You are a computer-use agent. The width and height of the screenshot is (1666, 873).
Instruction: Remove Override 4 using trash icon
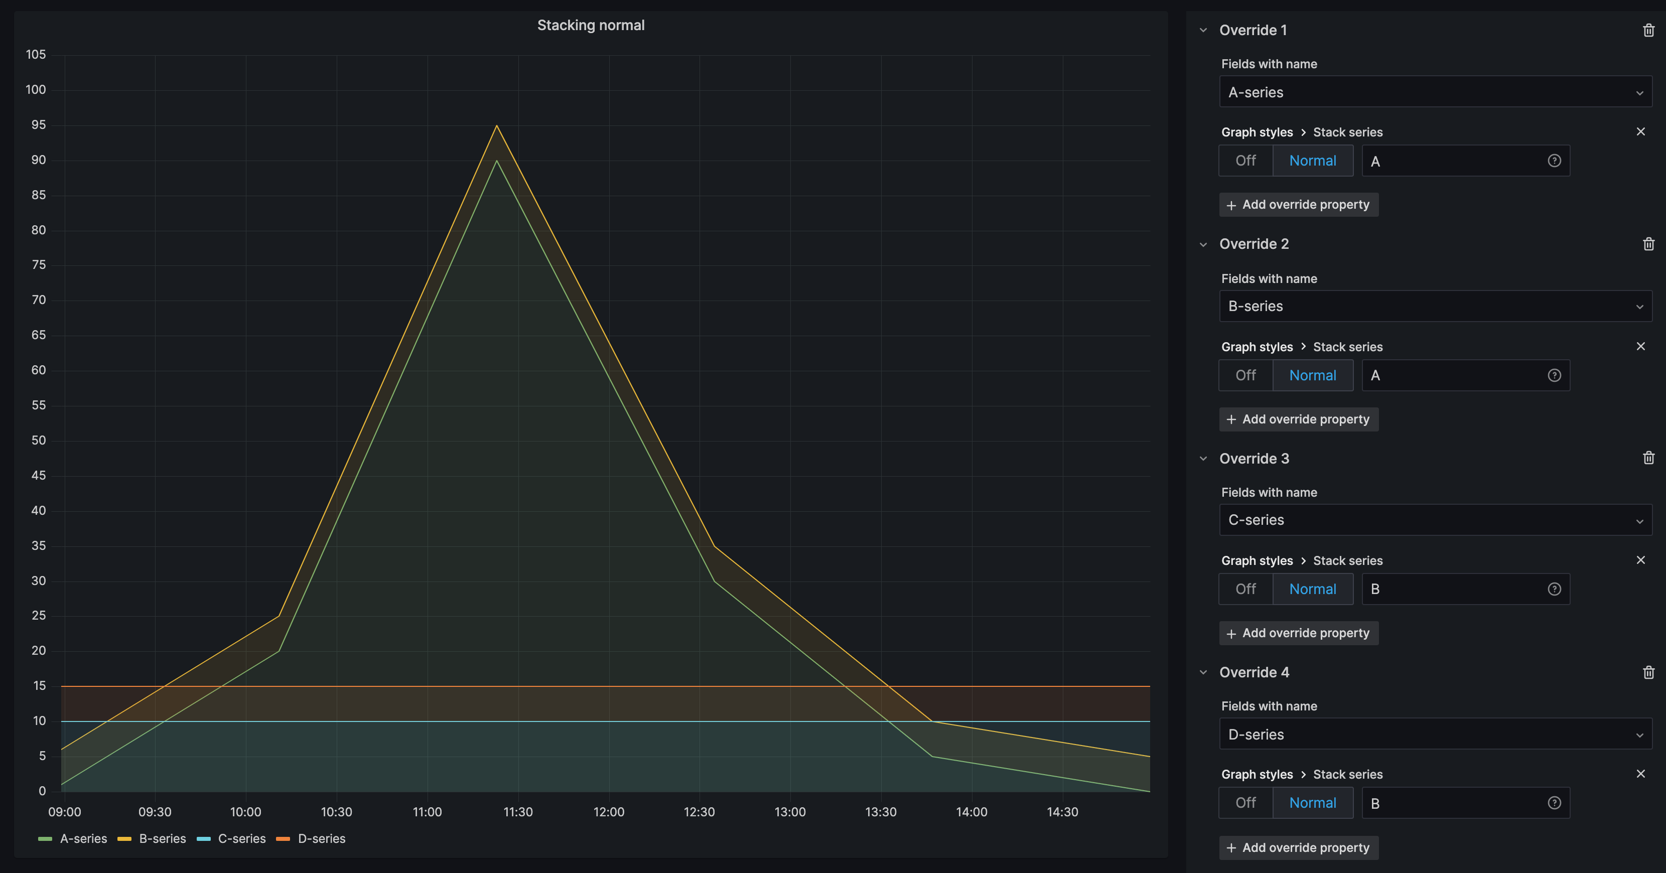[x=1648, y=672]
